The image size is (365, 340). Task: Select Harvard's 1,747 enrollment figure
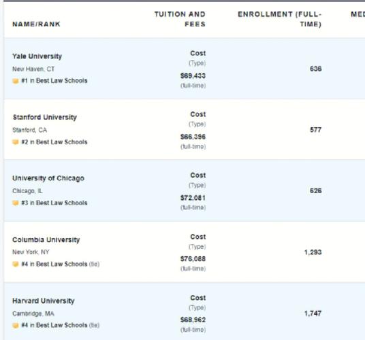coord(313,313)
